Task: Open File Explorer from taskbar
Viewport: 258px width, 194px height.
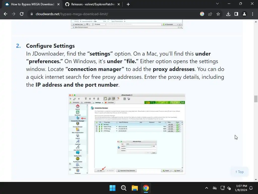Action: coord(135,188)
